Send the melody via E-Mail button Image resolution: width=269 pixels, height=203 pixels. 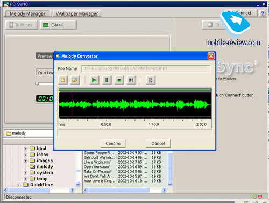[58, 25]
